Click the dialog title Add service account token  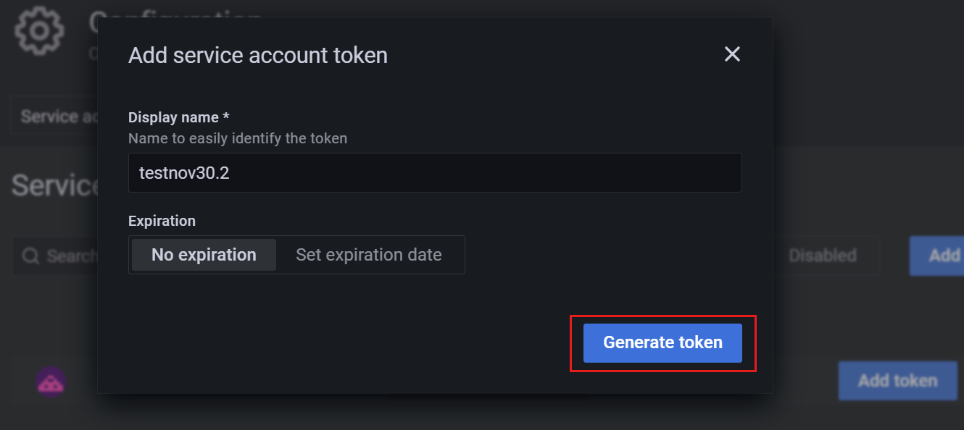(x=258, y=55)
